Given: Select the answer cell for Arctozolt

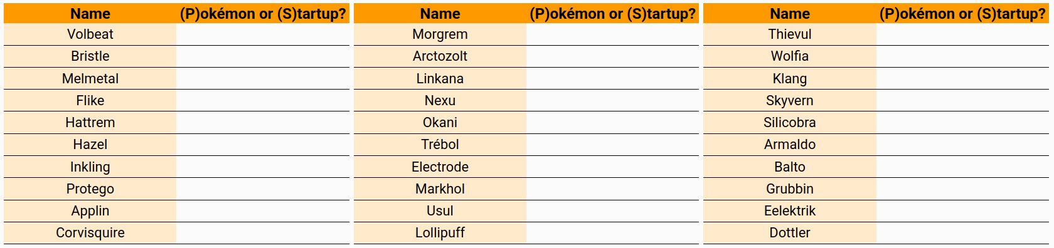Looking at the screenshot, I should point(612,56).
